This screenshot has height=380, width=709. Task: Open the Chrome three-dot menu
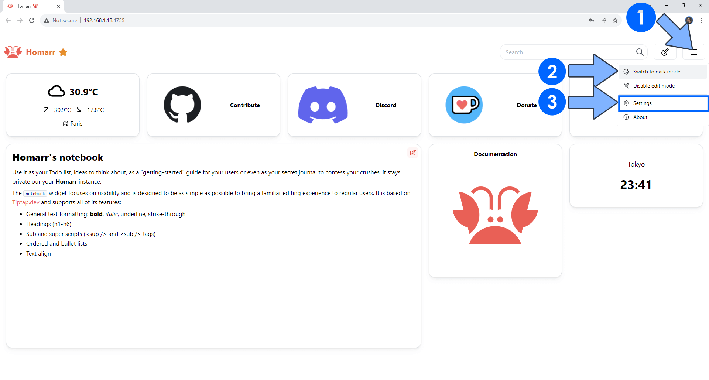[x=701, y=20]
